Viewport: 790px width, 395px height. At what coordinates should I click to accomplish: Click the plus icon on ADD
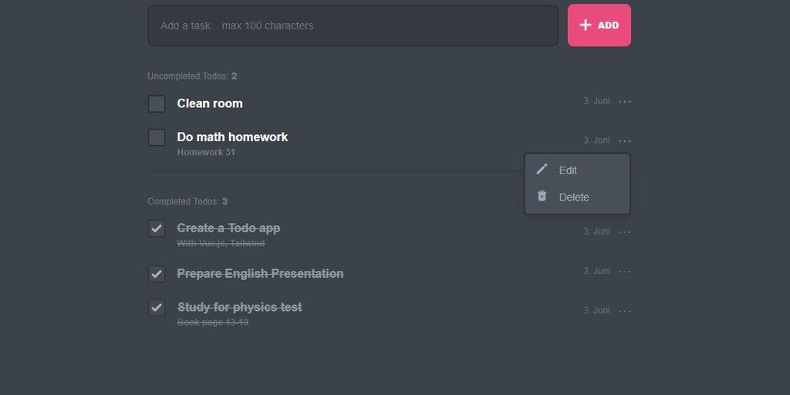pos(586,25)
